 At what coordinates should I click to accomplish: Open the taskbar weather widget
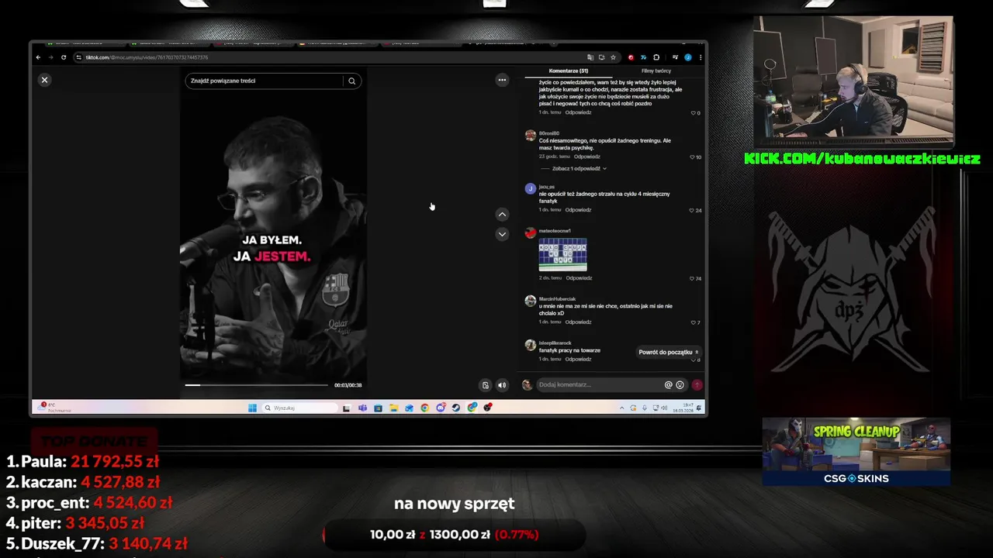pos(54,407)
